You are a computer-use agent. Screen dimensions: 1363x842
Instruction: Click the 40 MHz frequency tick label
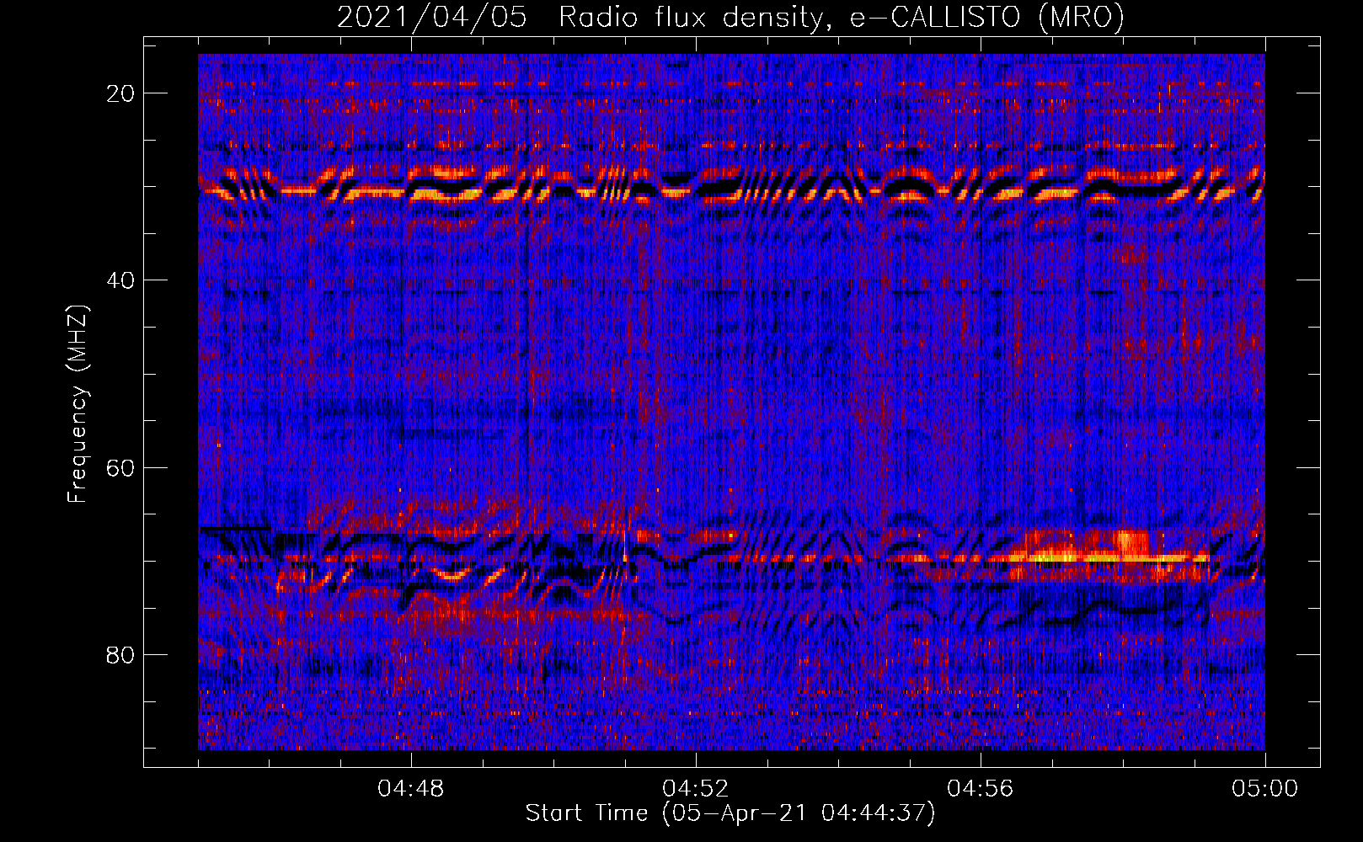120,280
